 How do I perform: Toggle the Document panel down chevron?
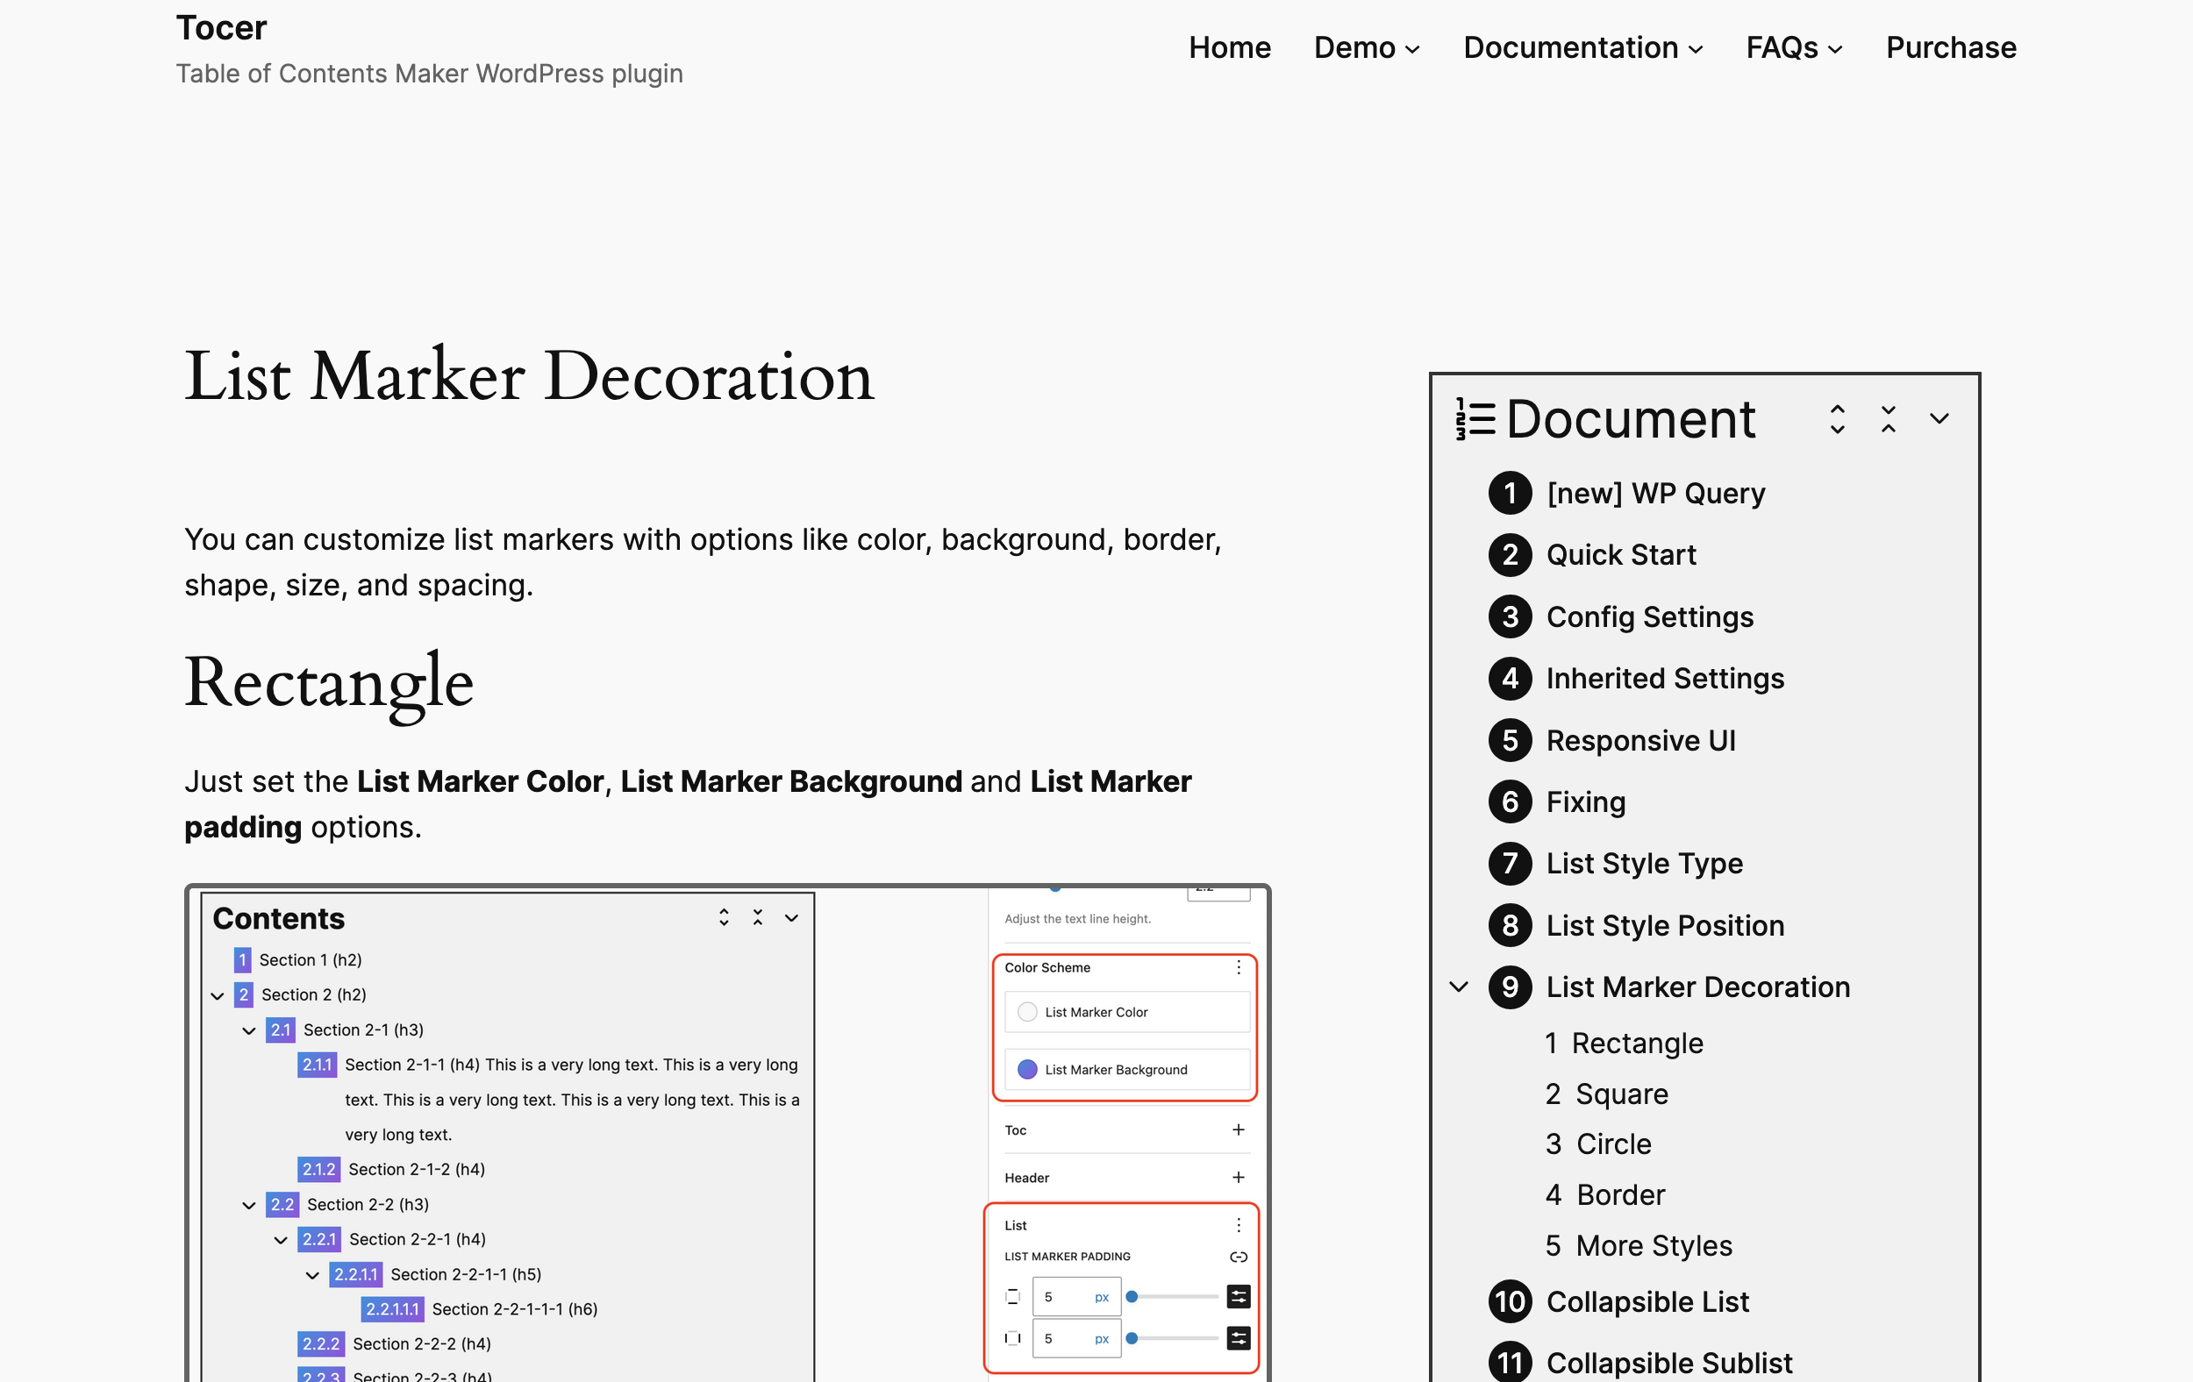pyautogui.click(x=1939, y=419)
